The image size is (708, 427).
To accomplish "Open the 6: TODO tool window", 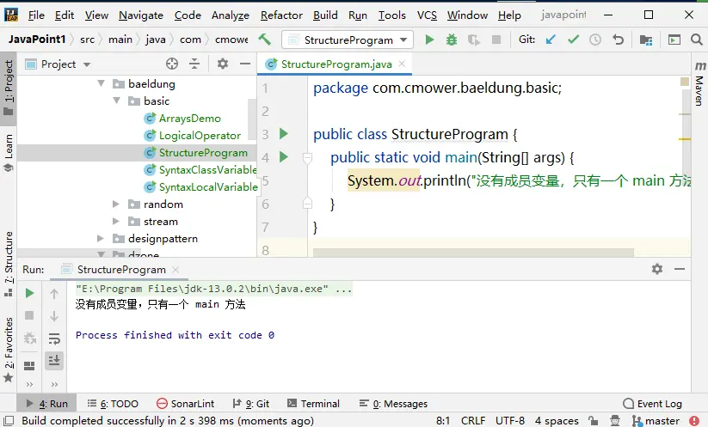I will [x=113, y=404].
